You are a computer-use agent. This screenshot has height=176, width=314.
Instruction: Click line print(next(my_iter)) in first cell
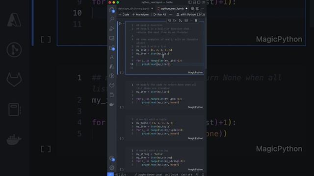156,64
